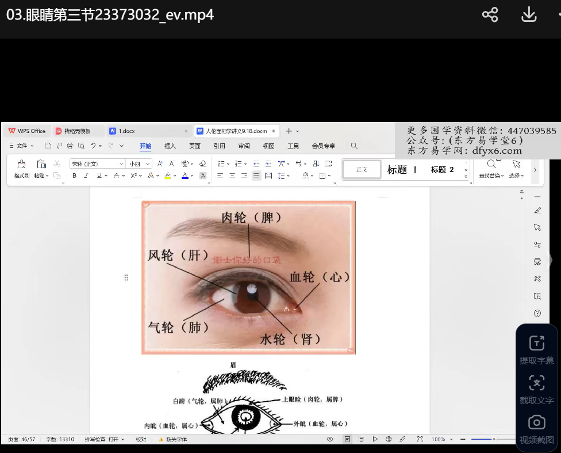Apply the 标题 1 heading style
The width and height of the screenshot is (561, 453).
click(401, 170)
